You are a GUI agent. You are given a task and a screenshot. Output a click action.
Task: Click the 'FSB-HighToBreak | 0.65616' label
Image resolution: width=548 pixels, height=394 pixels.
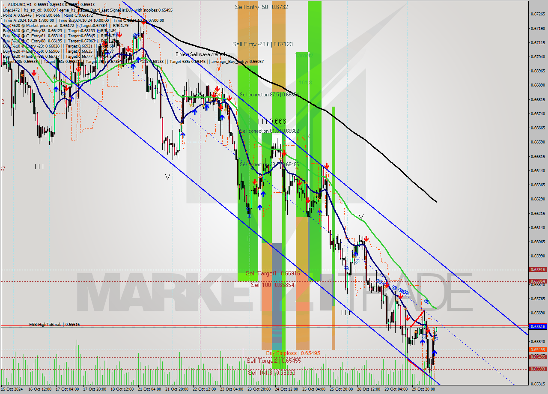(54, 325)
